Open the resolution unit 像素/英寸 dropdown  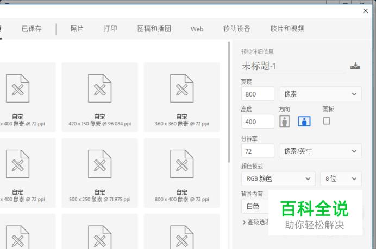pyautogui.click(x=320, y=151)
